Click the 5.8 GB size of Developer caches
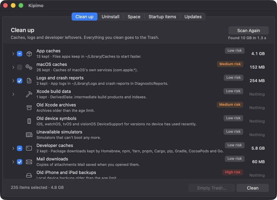277x200 pixels. (258, 148)
